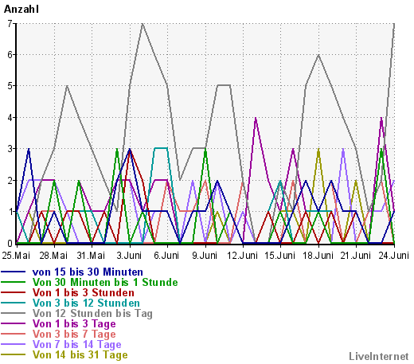Image resolution: width=414 pixels, height=364 pixels.
Task: Click the '18.Juni' x-axis label
Action: 318,256
